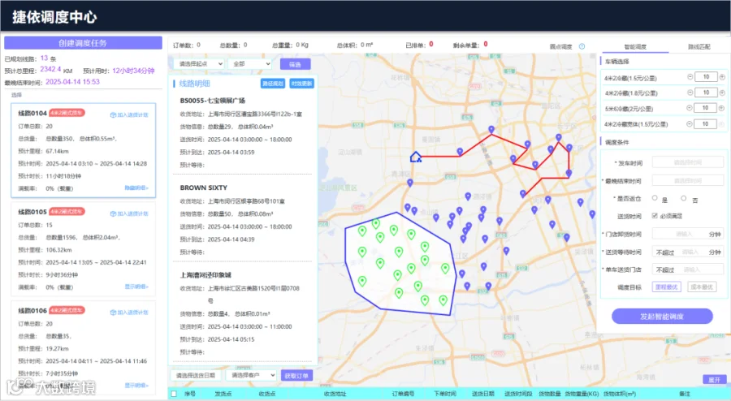Viewport: 731px width, 401px height.
Task: Toggle the 必须满足 checkbox
Action: pos(655,216)
